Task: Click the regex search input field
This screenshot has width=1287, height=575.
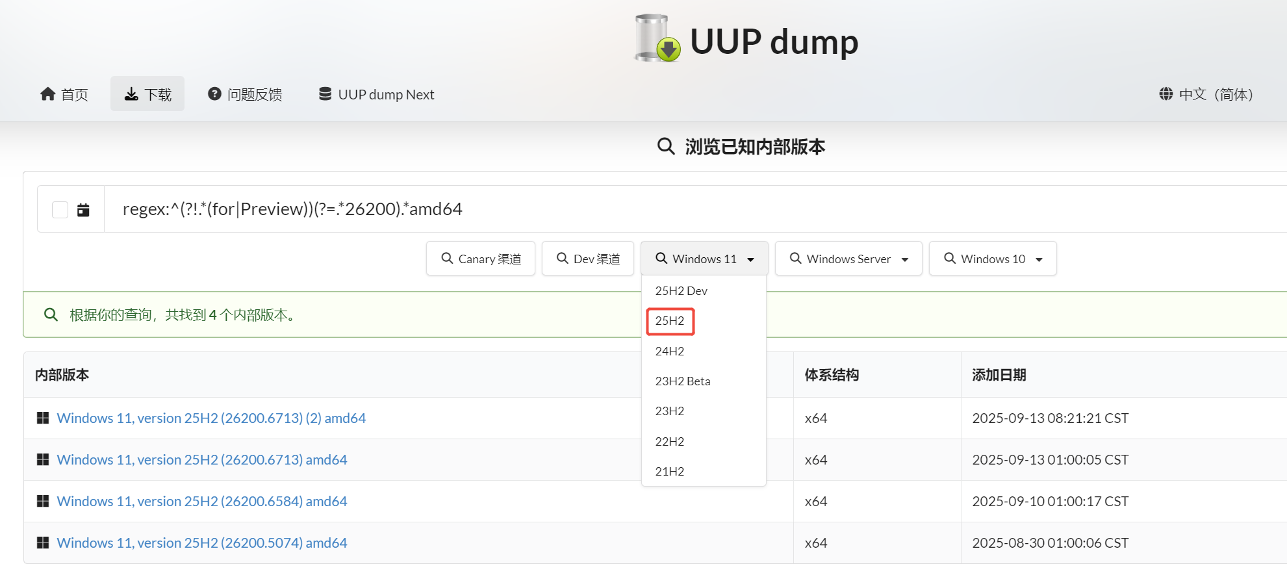Action: pos(695,209)
